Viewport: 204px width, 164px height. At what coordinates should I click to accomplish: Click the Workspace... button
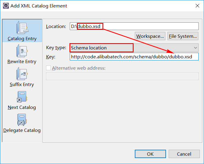(150, 36)
